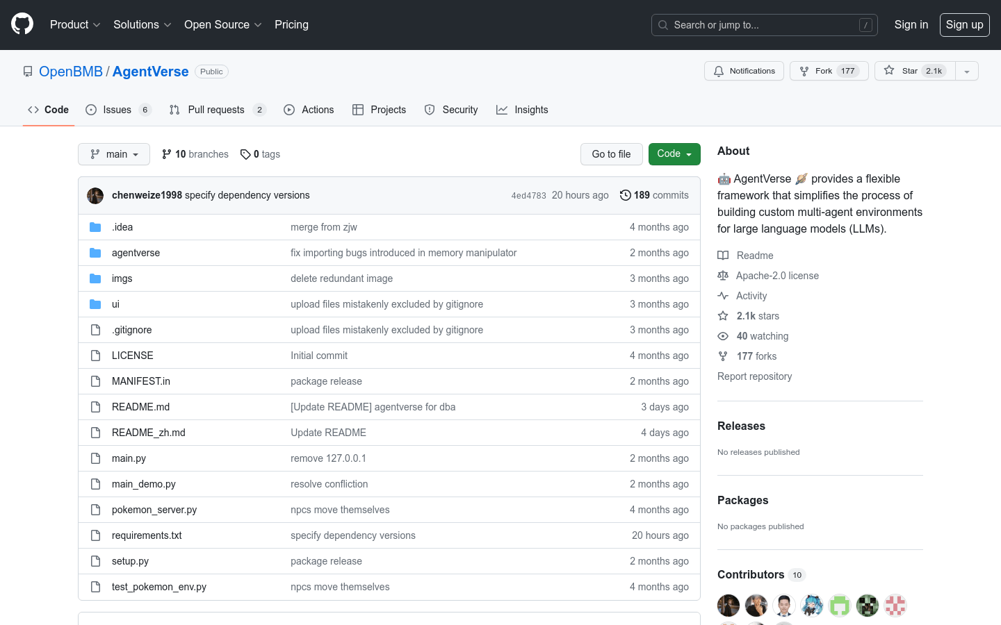Open chenweize1998 author link

147,195
